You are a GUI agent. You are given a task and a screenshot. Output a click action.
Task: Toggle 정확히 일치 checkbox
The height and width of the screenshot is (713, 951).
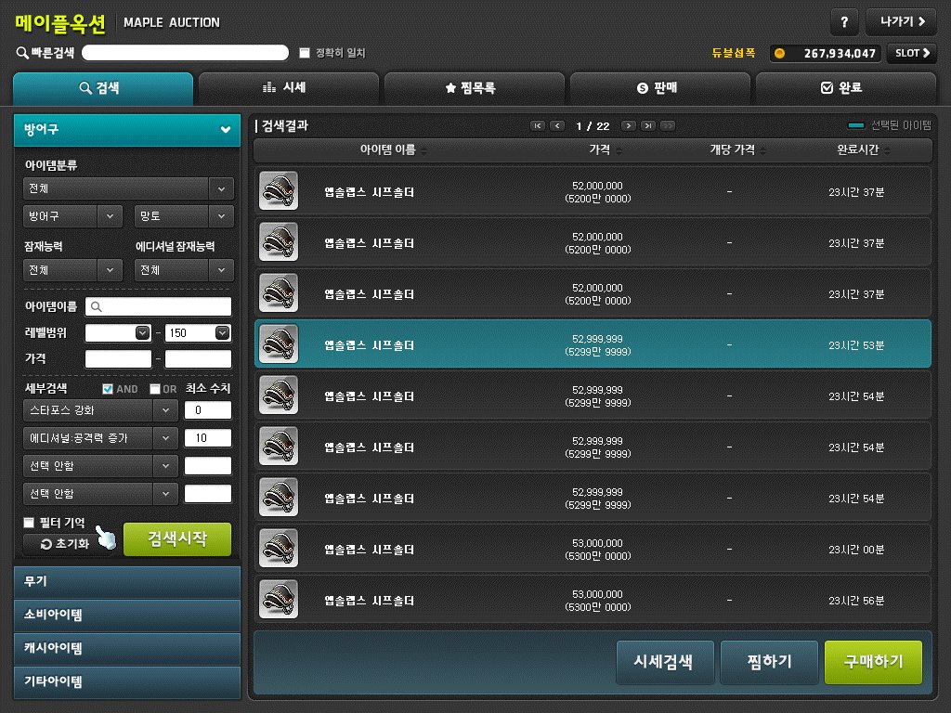pyautogui.click(x=305, y=53)
